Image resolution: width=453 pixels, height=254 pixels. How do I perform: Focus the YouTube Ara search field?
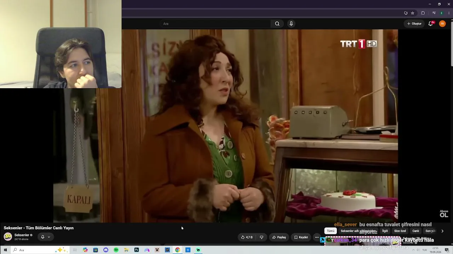click(x=216, y=24)
